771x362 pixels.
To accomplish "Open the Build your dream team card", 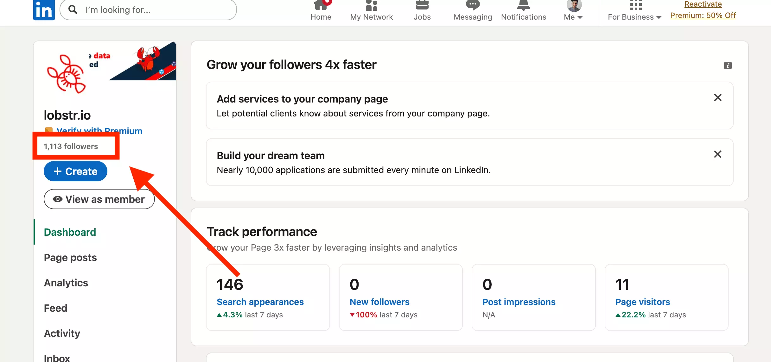I will (469, 162).
